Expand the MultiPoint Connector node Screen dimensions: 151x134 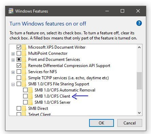13,54
